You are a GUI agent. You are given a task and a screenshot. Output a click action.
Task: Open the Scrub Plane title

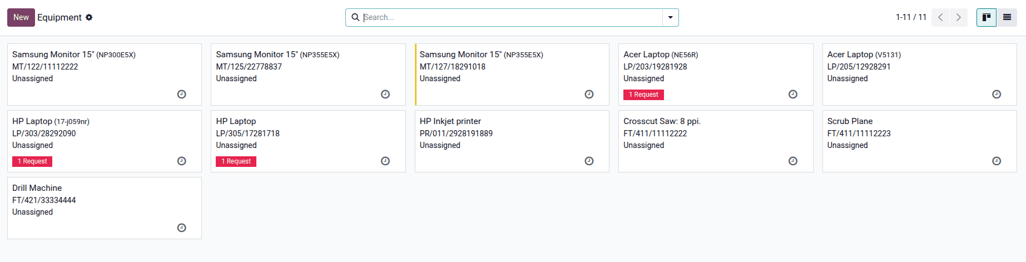pyautogui.click(x=850, y=121)
